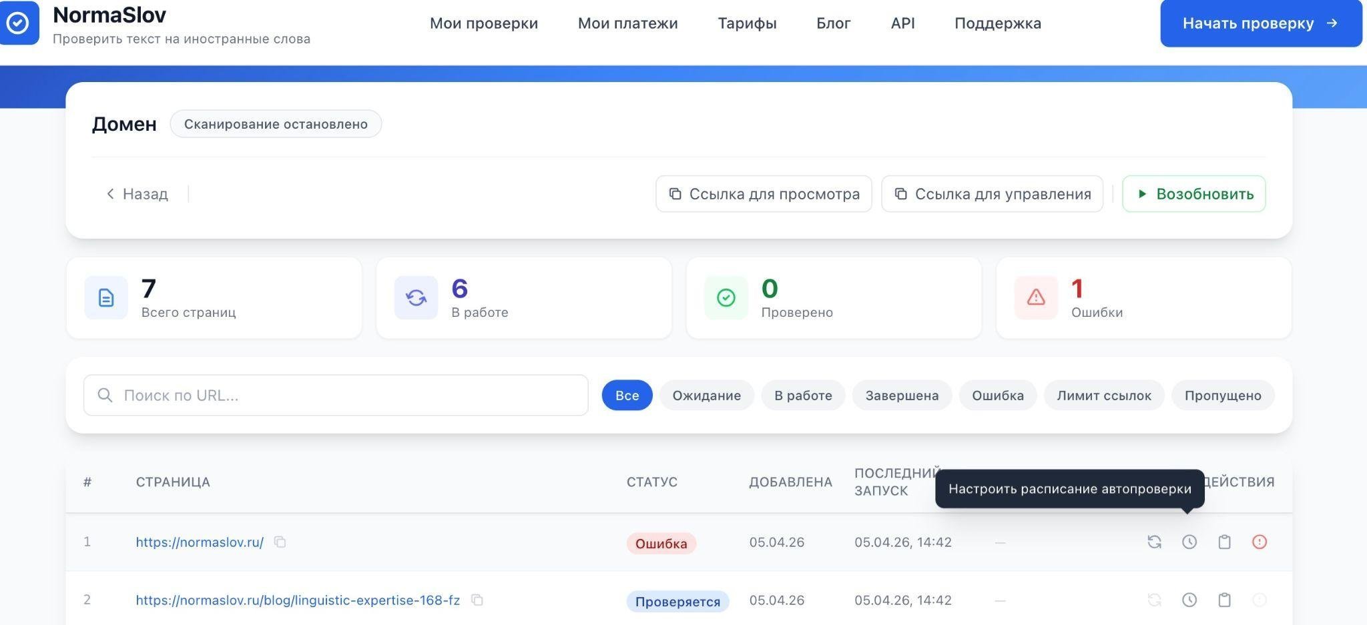Click the ПОСЛЕДНИЙ ЗАПУСК column header

tap(897, 482)
